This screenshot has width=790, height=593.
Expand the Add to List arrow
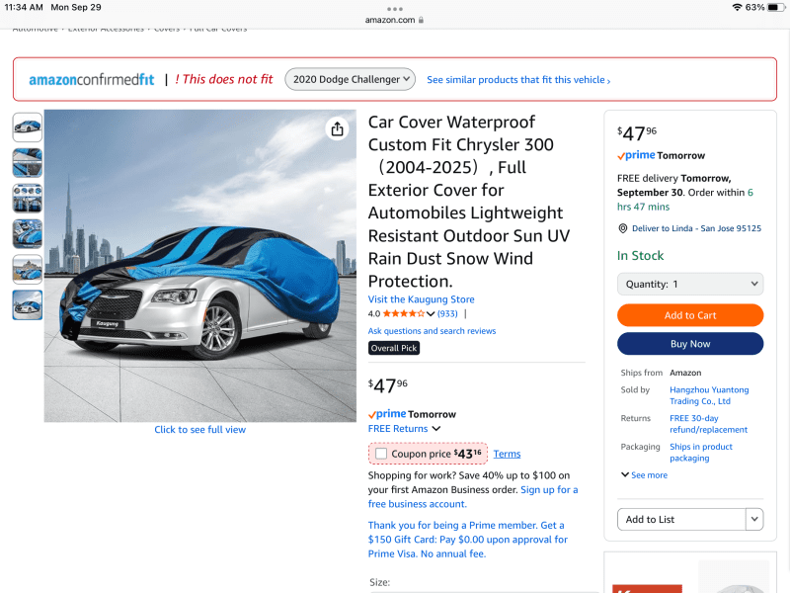pos(754,519)
